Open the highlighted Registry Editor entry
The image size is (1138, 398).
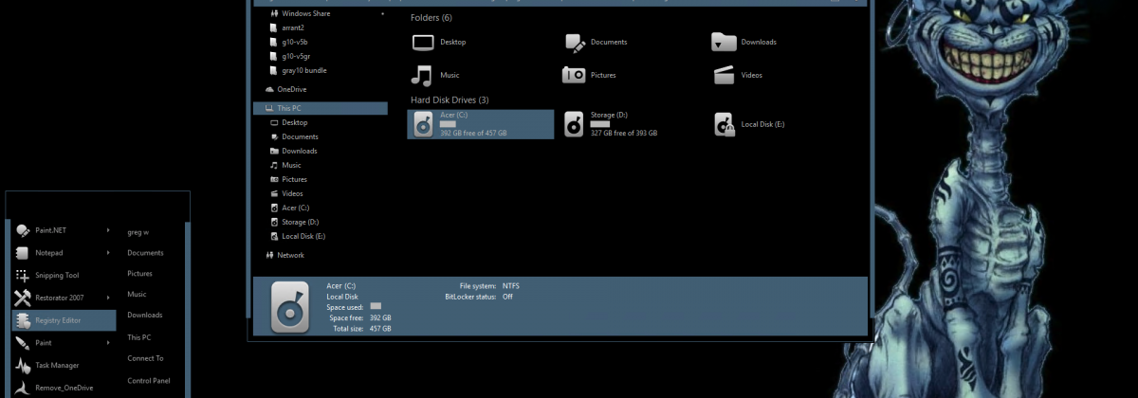pos(64,320)
